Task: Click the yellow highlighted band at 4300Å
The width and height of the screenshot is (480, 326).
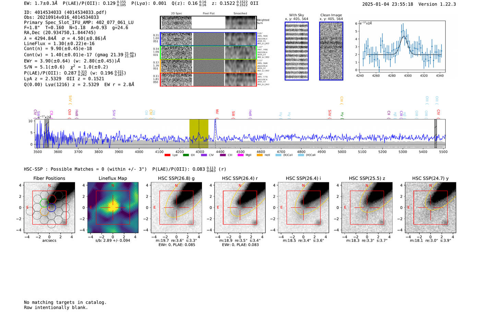Action: coord(199,134)
